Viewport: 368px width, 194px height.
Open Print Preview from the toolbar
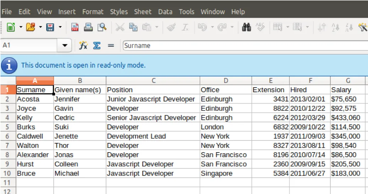click(102, 27)
